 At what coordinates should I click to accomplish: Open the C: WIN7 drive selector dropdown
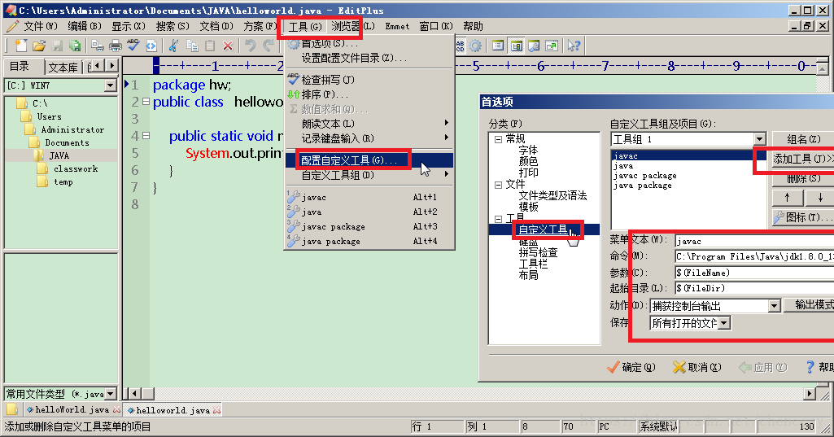coord(110,85)
